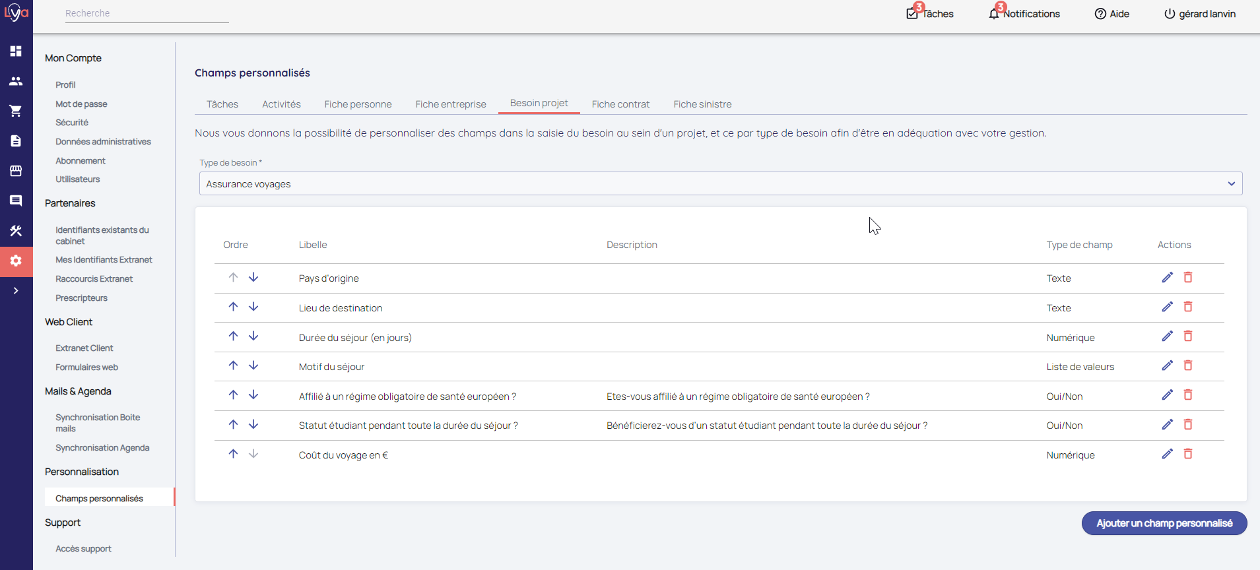This screenshot has height=570, width=1260.
Task: Open the tools icon in sidebar
Action: tap(16, 231)
